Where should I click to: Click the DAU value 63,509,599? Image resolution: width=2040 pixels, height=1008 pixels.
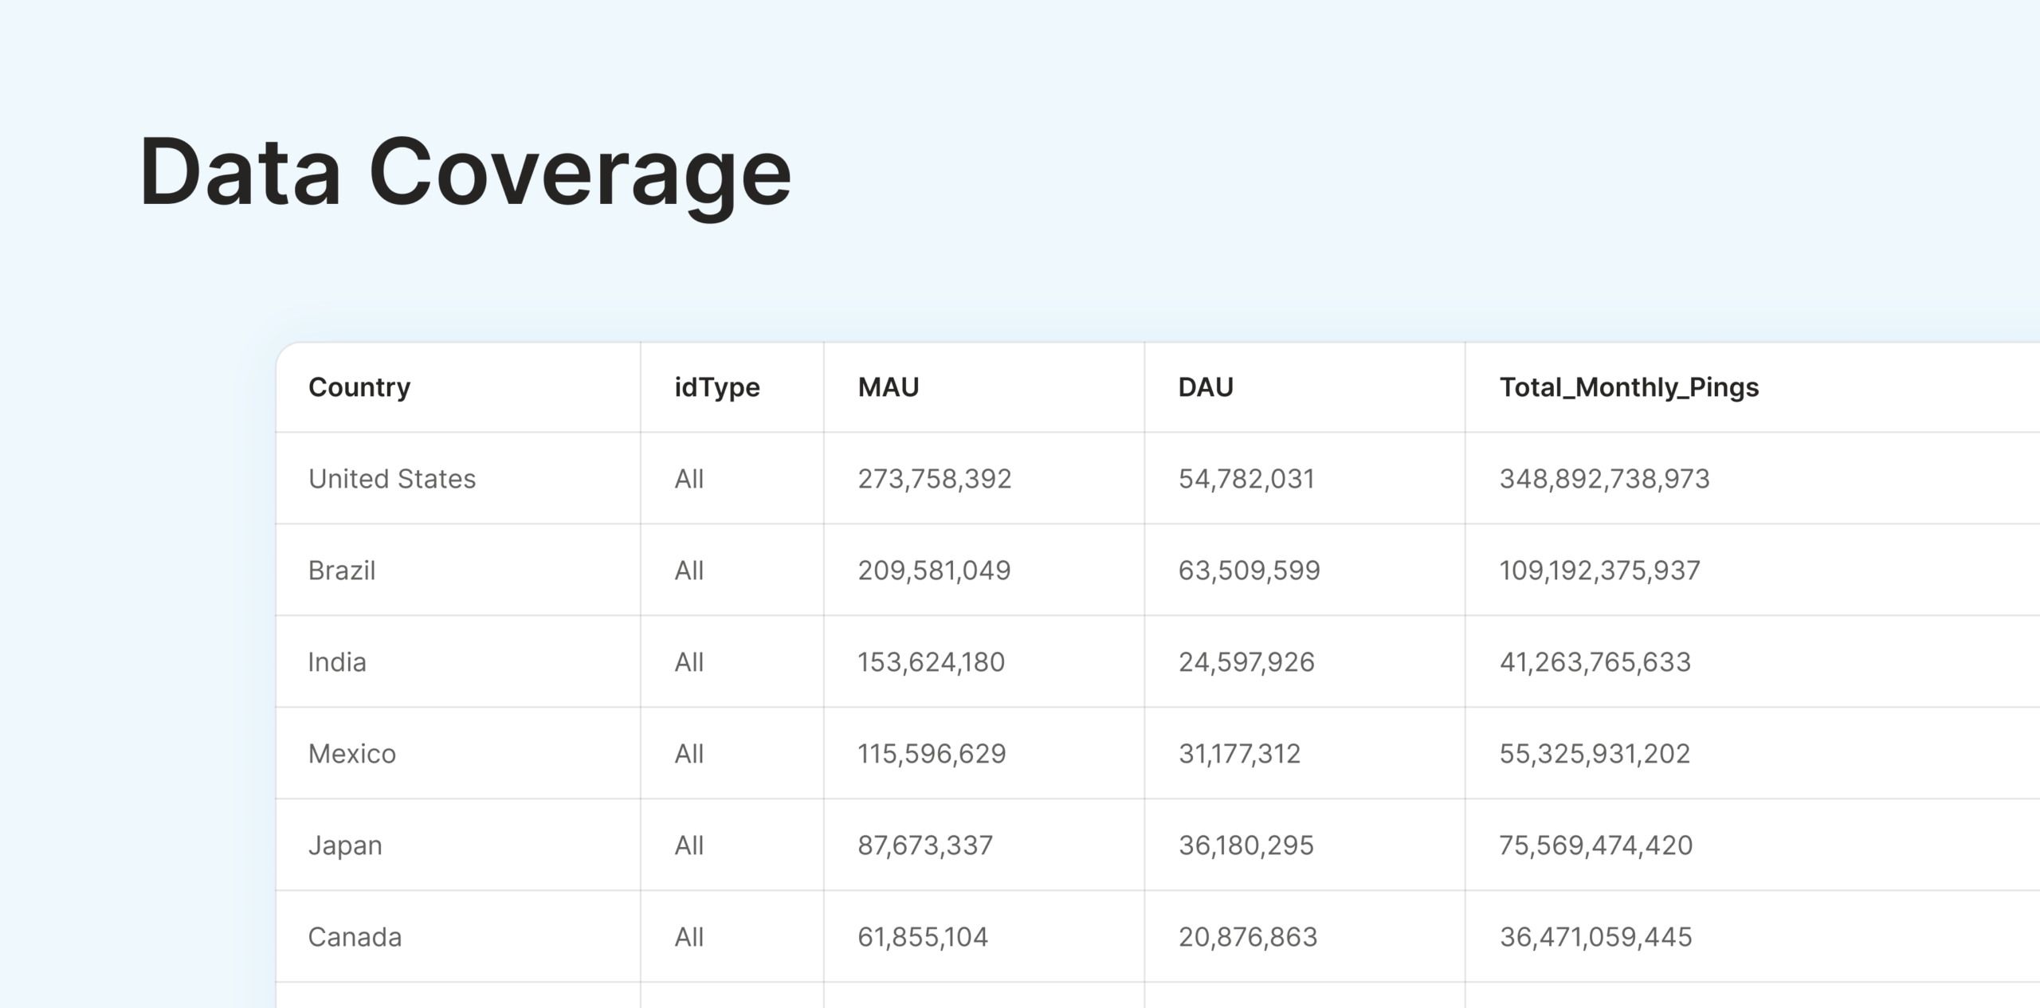tap(1249, 571)
